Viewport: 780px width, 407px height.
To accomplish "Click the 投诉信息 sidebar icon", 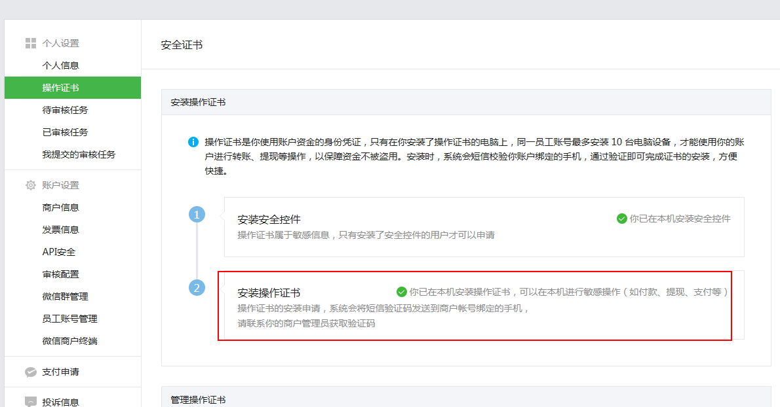I will (30, 401).
